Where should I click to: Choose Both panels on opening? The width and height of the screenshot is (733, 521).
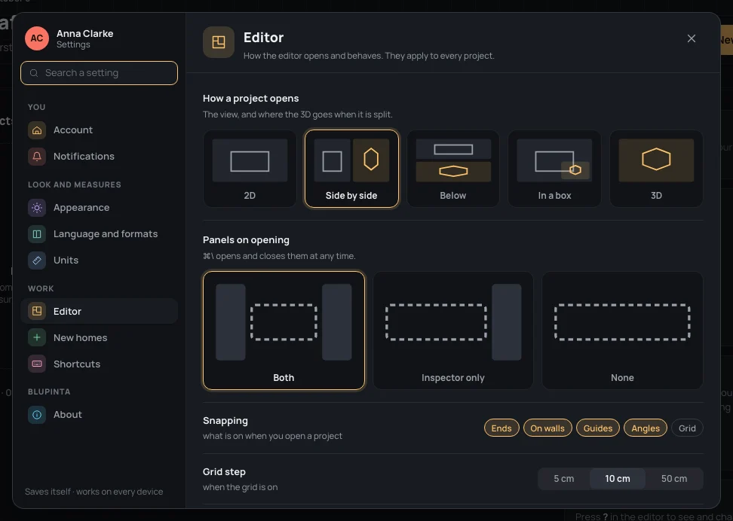pyautogui.click(x=284, y=331)
